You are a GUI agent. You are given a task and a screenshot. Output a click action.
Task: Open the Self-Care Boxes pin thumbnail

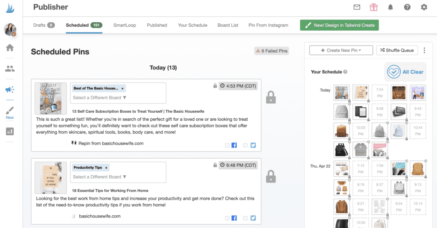pyautogui.click(x=50, y=98)
